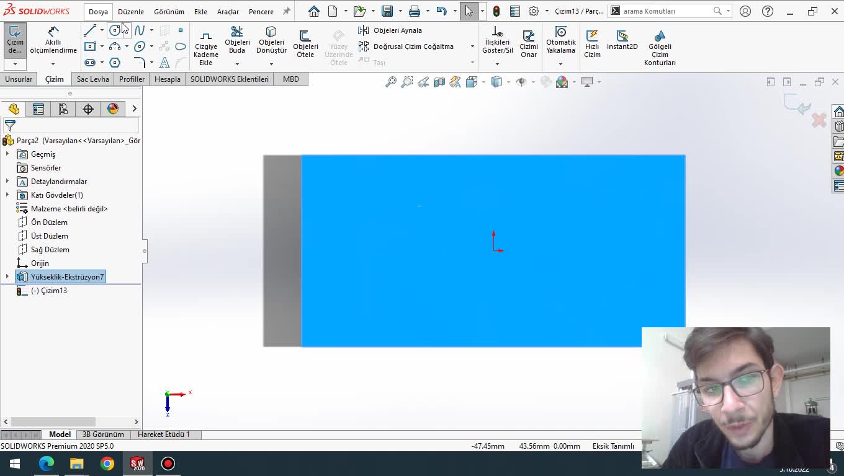844x476 pixels.
Task: Select the Ön Düzlem plane item
Action: 49,223
